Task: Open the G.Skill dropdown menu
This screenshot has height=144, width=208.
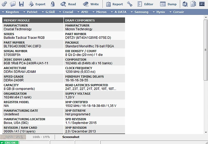Action: 48,12
